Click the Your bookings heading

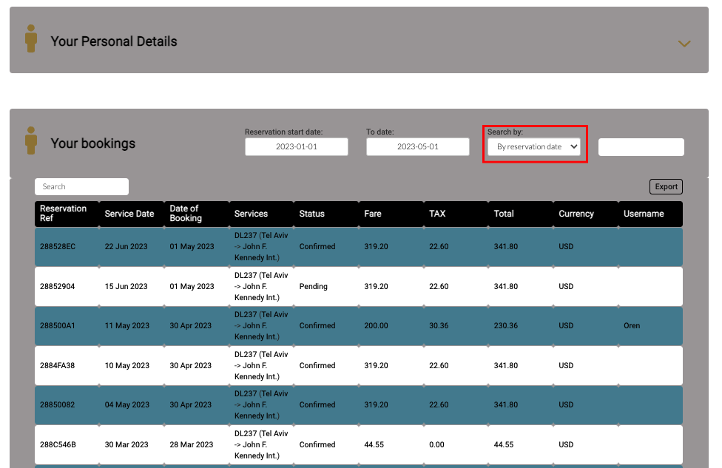pos(93,143)
